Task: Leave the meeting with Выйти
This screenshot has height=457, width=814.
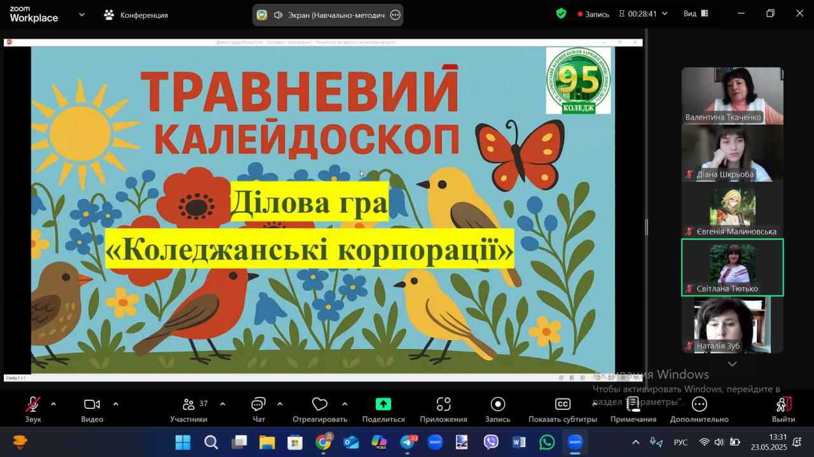Action: [783, 409]
